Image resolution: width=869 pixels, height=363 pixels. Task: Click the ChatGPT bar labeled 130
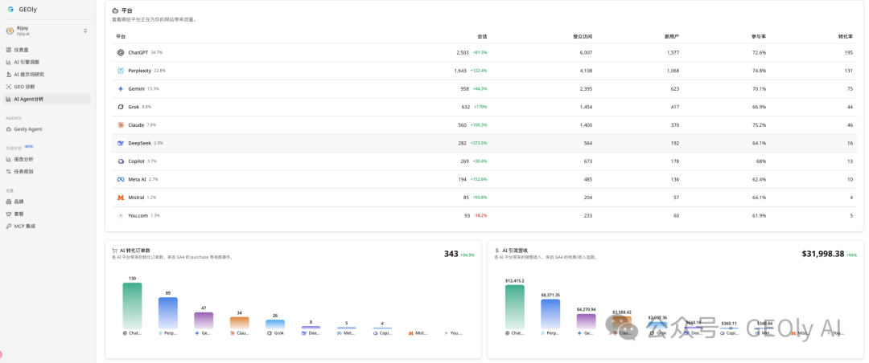(133, 305)
